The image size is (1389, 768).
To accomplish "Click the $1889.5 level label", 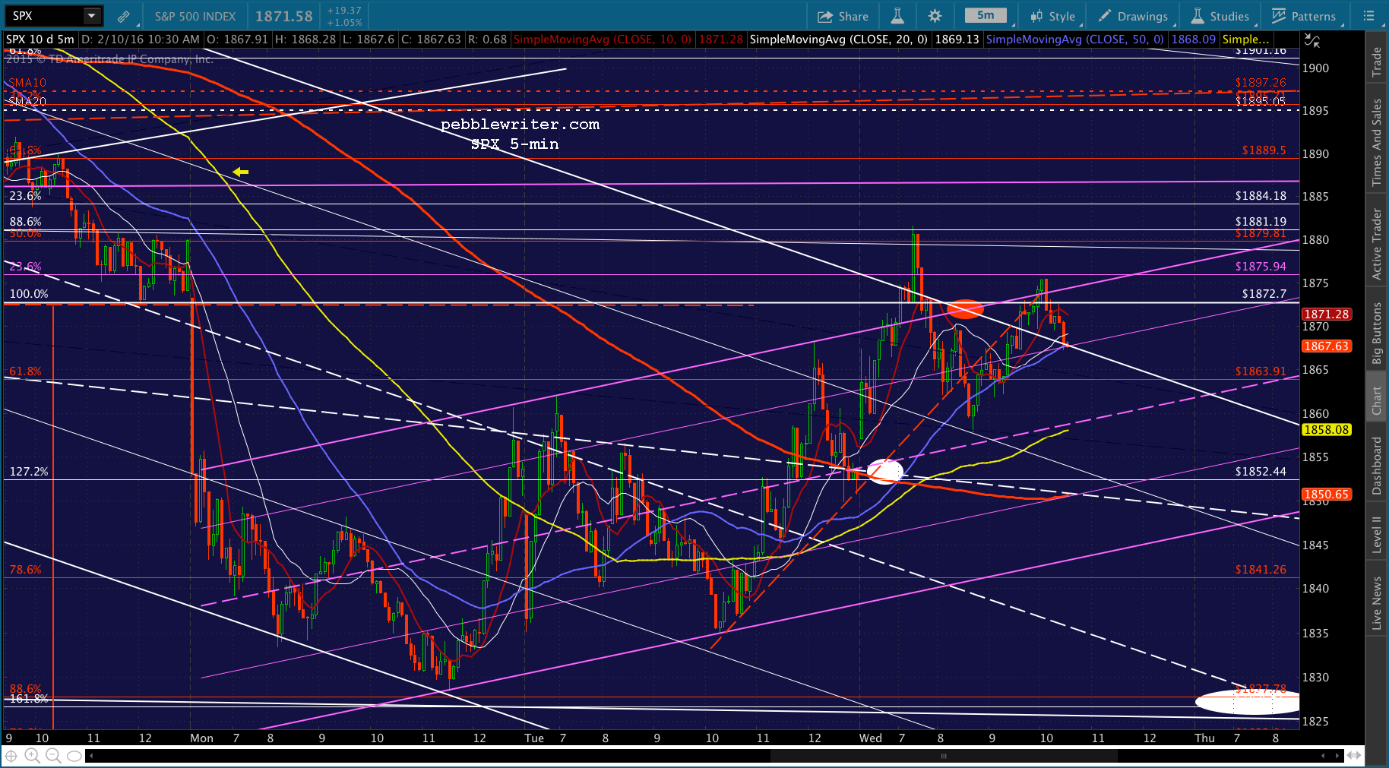I will tap(1264, 150).
